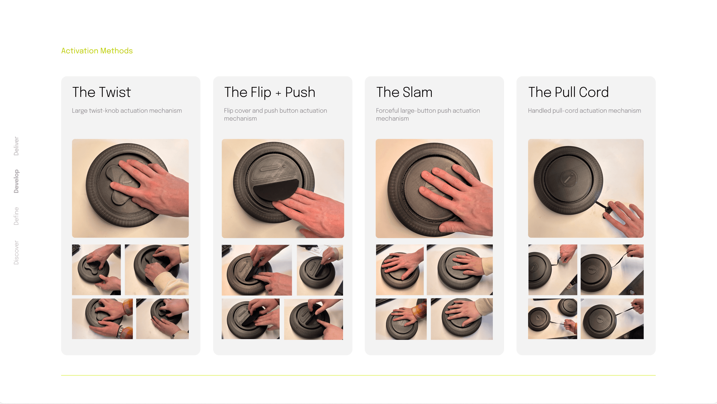Click The Pull Cord card title
717x404 pixels.
click(x=568, y=92)
